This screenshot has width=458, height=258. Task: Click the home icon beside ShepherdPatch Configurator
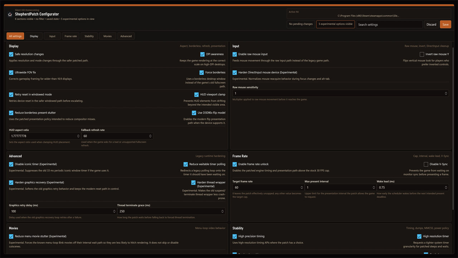(x=10, y=15)
